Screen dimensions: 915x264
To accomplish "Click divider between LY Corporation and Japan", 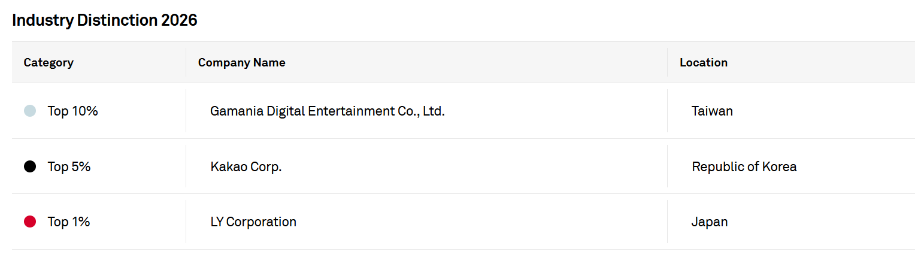I will 667,222.
